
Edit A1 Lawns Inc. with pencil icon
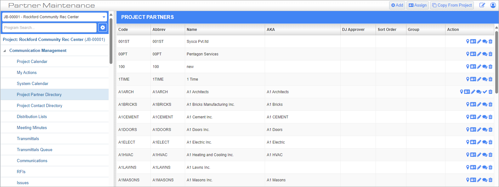479,167
